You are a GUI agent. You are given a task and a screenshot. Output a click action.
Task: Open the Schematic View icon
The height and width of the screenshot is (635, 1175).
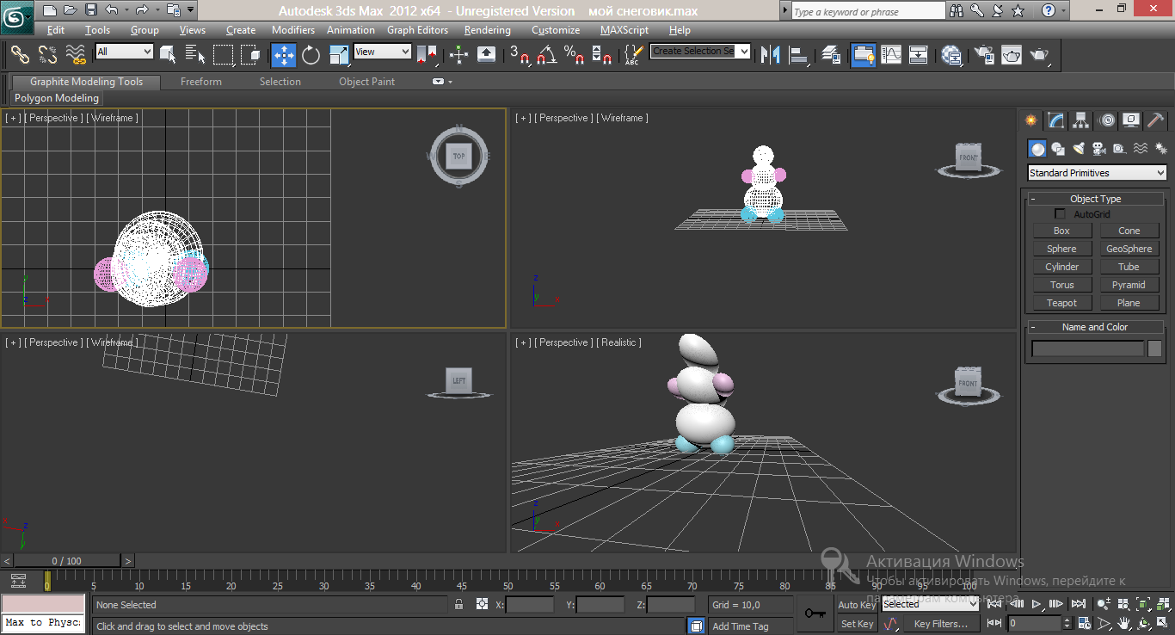point(919,55)
